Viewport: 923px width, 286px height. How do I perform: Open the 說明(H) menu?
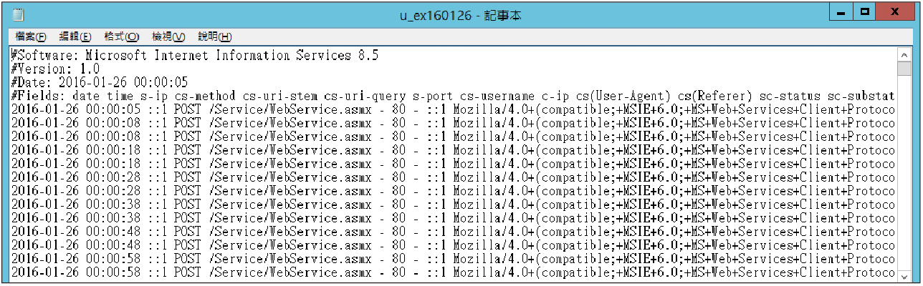click(214, 36)
